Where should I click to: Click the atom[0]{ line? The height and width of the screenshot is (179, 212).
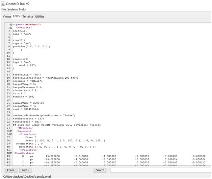19,40
